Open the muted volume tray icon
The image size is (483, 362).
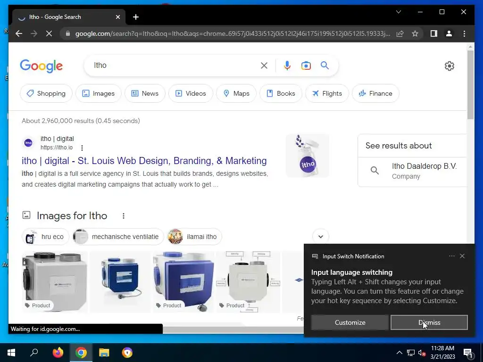[422, 353]
